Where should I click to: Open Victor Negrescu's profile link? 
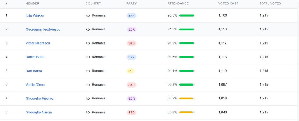[x=38, y=43]
